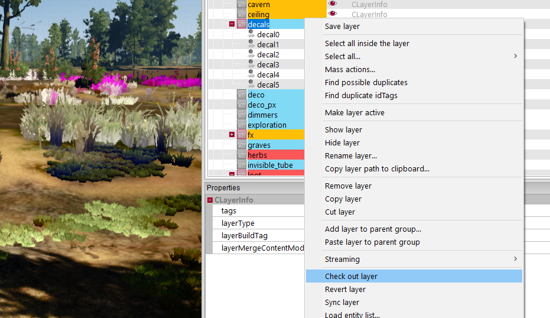Select the layerBuildTag property row
The image size is (550, 318).
click(245, 235)
